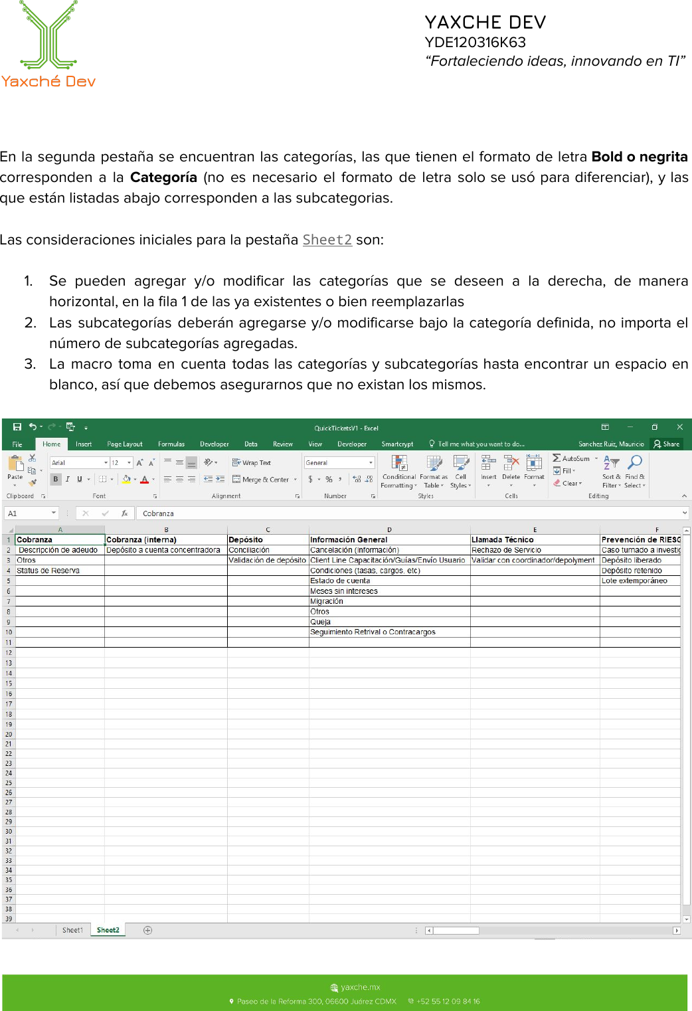Click the Fill Color yellow bucket swatch
Viewport: 692px width, 1011px height.
tap(126, 479)
